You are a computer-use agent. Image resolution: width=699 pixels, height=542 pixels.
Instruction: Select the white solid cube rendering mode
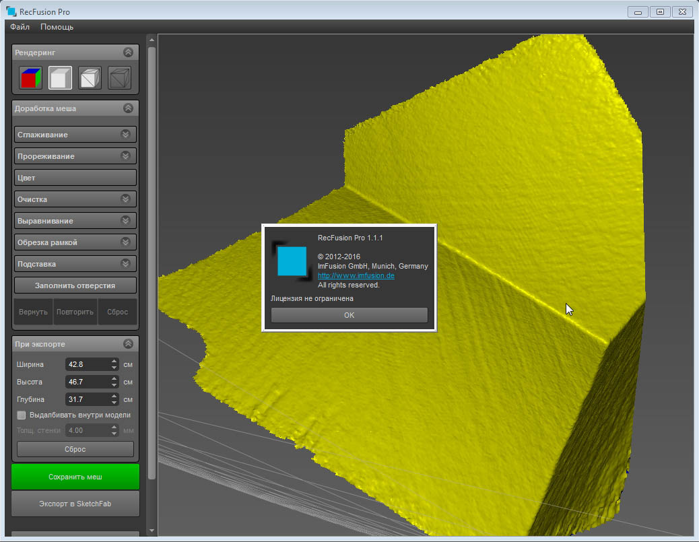point(60,78)
